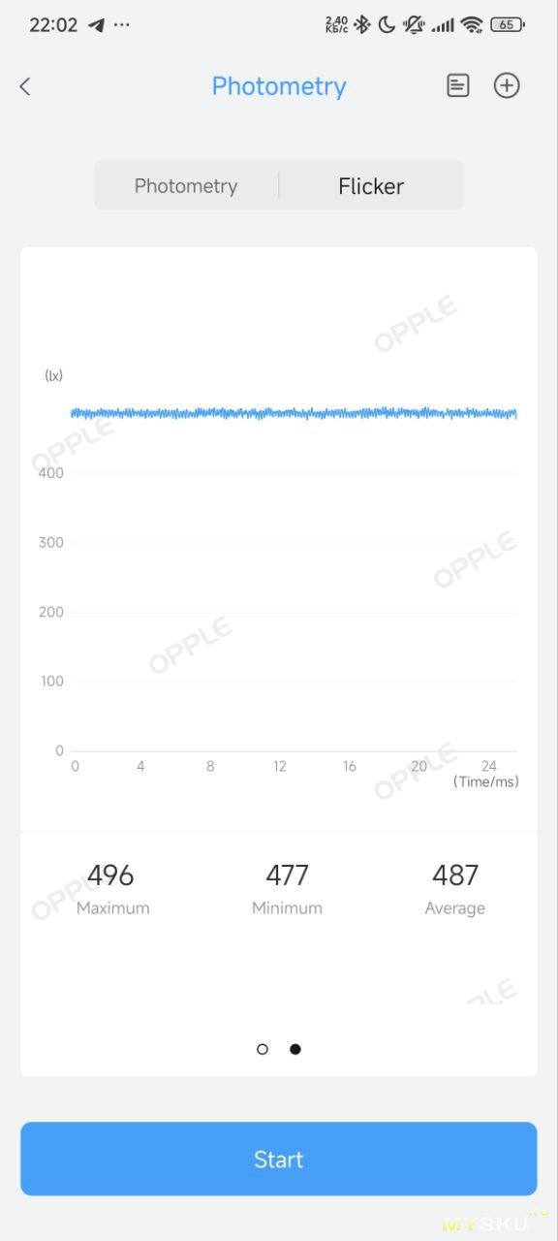Go back using the left arrow
This screenshot has height=1241, width=558.
coord(25,86)
